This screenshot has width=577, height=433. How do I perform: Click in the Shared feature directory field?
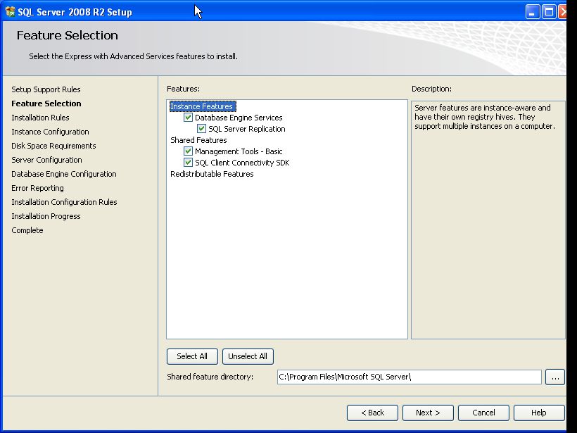410,377
